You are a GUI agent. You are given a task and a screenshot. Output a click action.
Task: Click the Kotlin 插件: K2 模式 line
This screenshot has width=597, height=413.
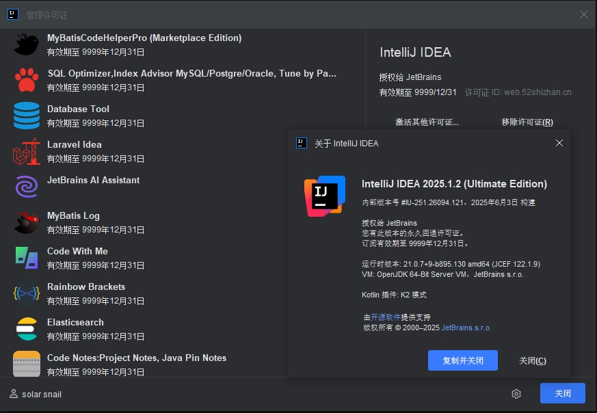click(x=394, y=295)
